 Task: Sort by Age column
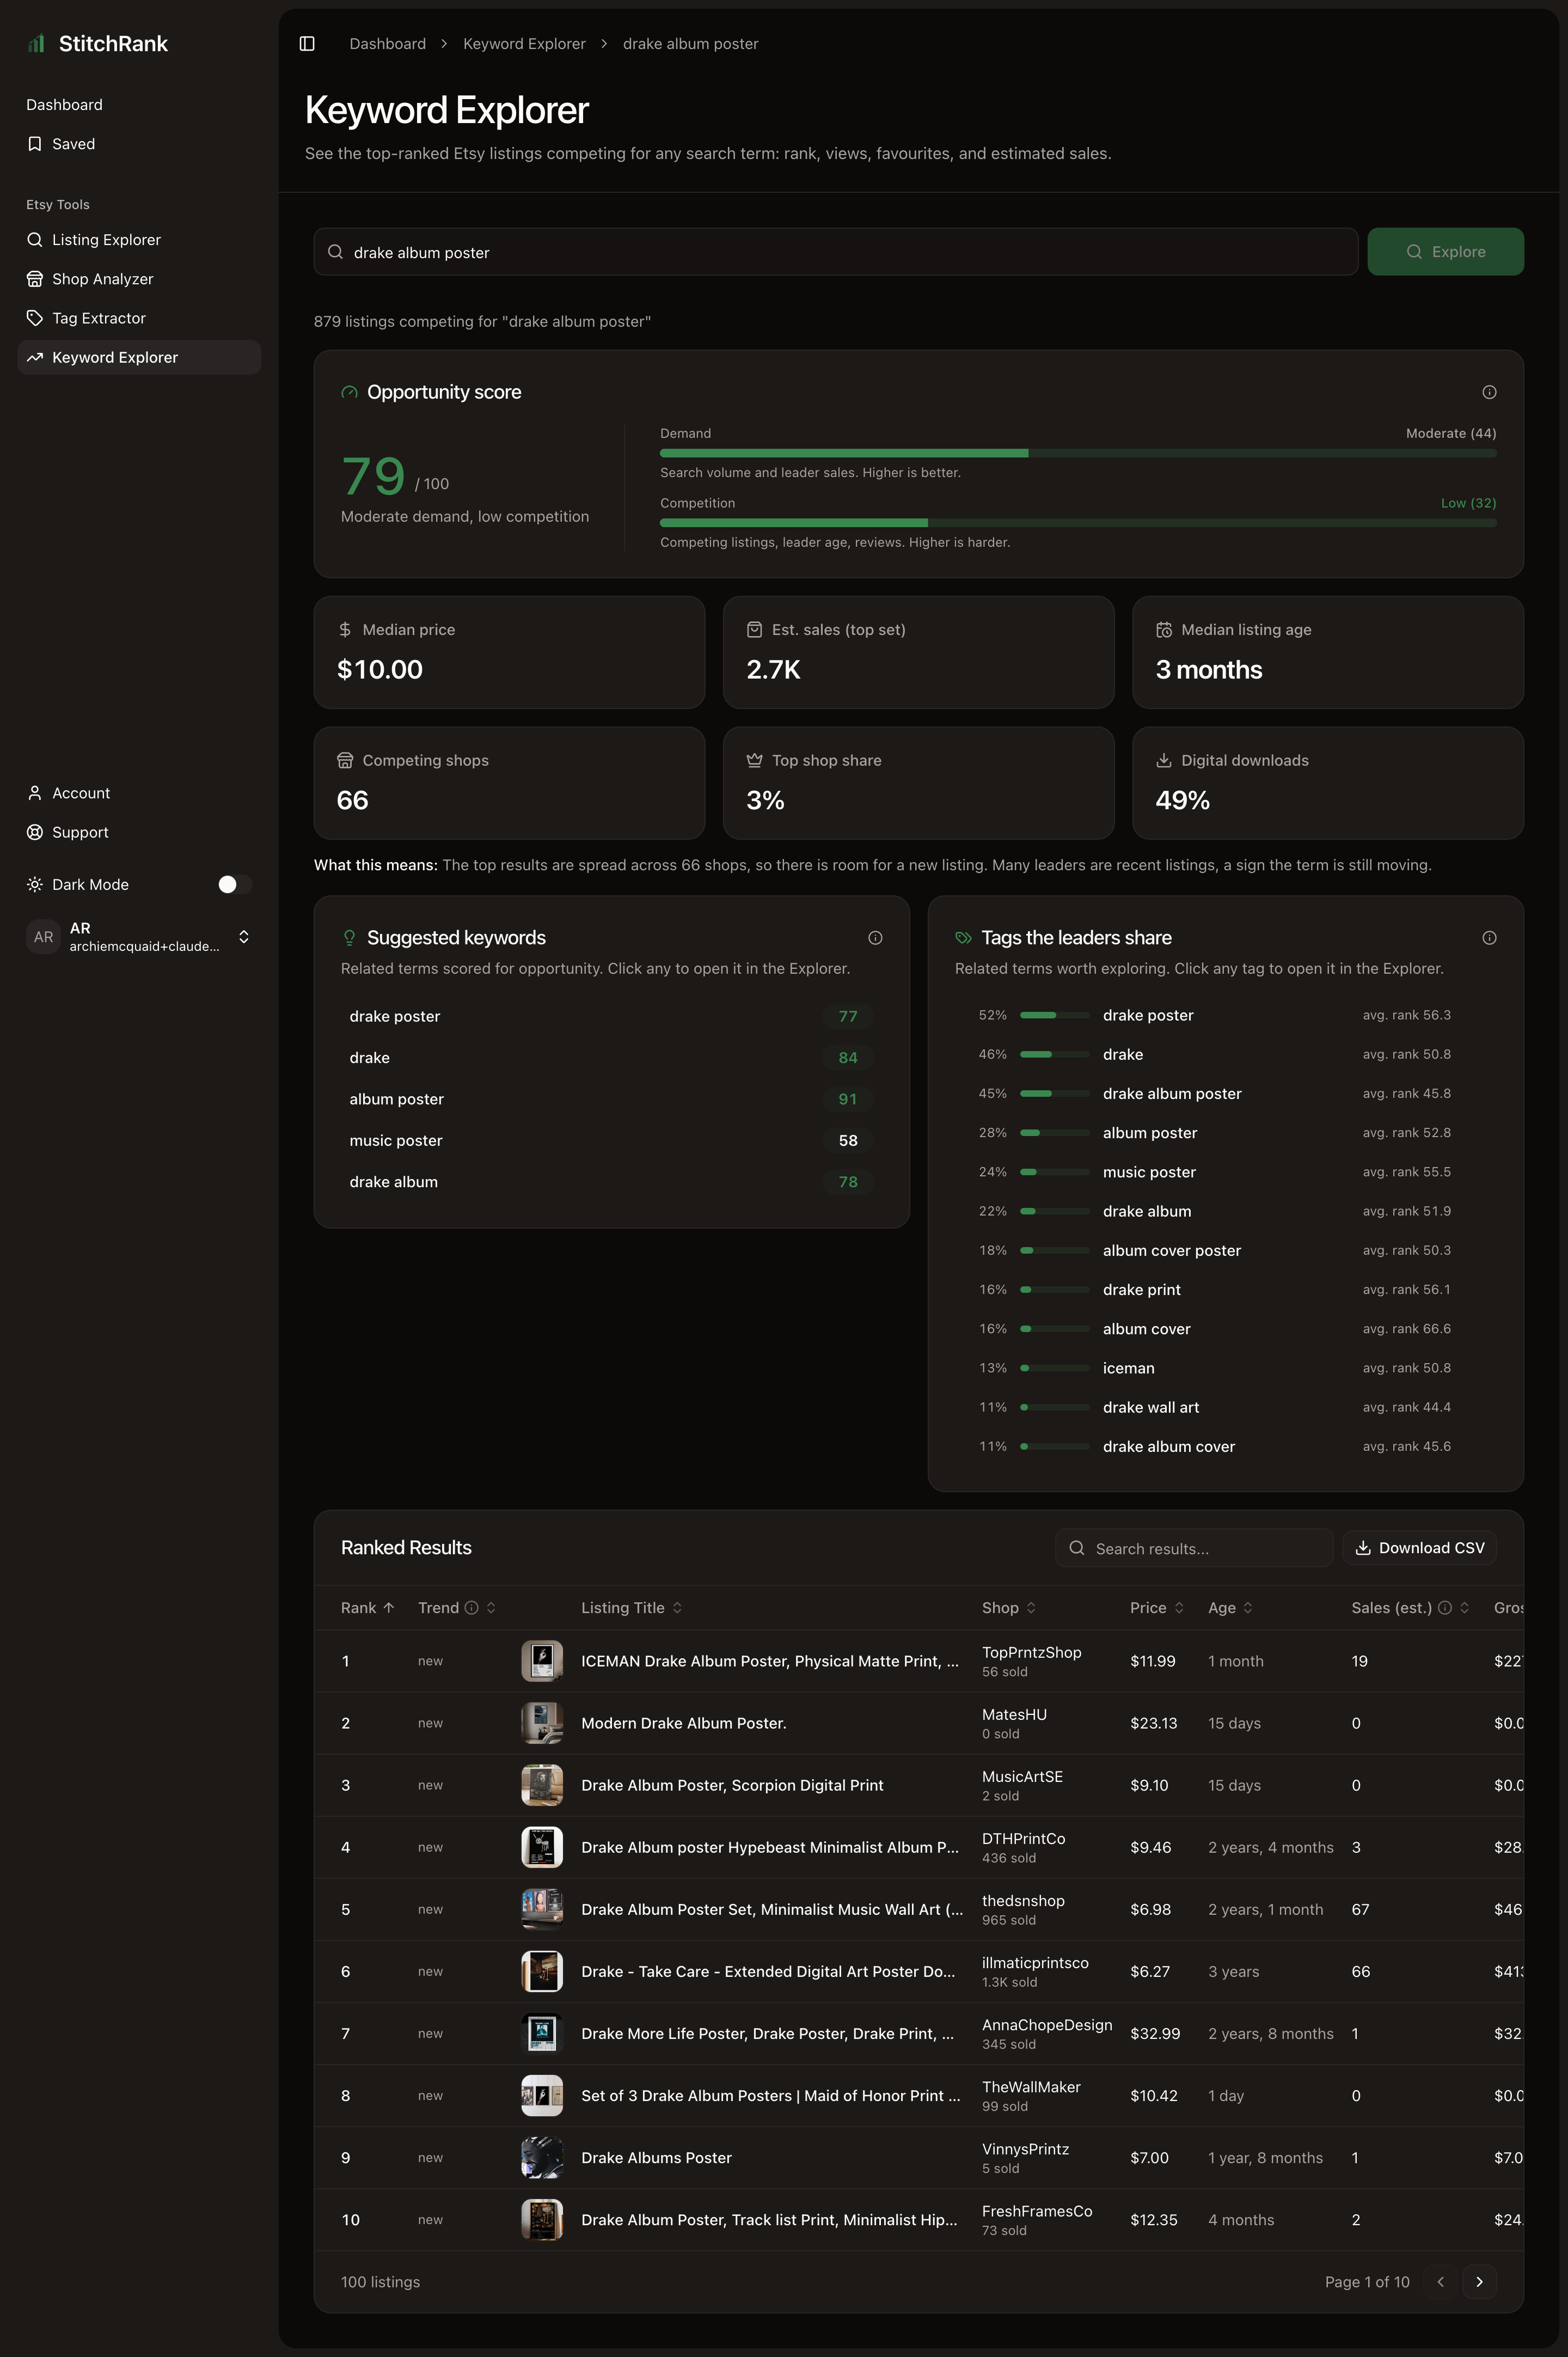[x=1230, y=1608]
